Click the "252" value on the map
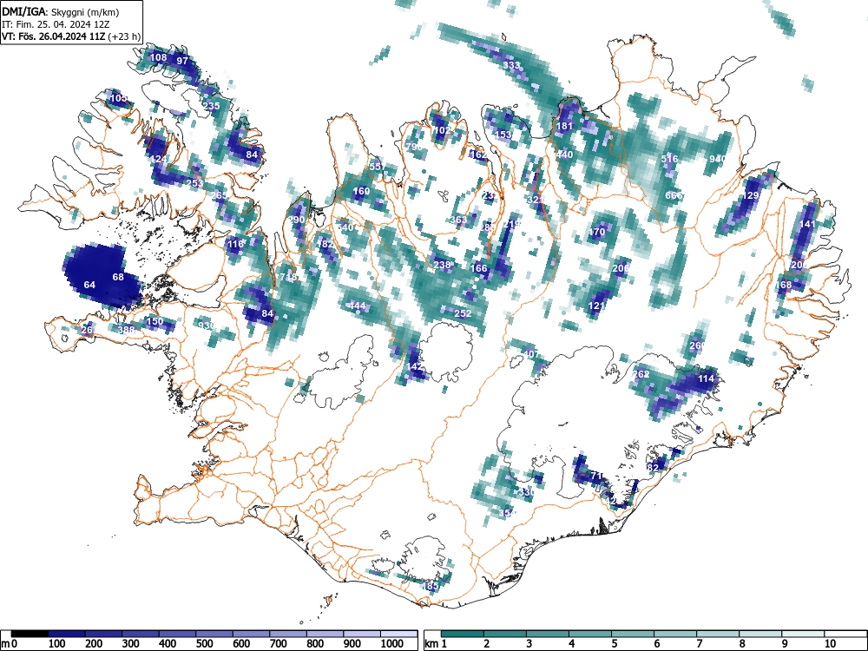Screen dimensions: 868x651 point(463,313)
